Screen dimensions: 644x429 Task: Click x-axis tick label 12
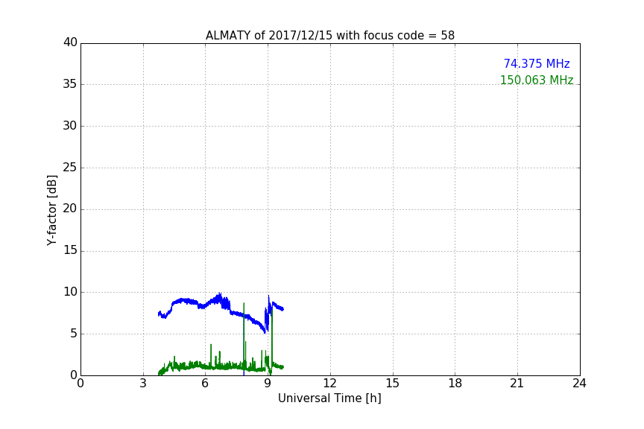pos(330,384)
